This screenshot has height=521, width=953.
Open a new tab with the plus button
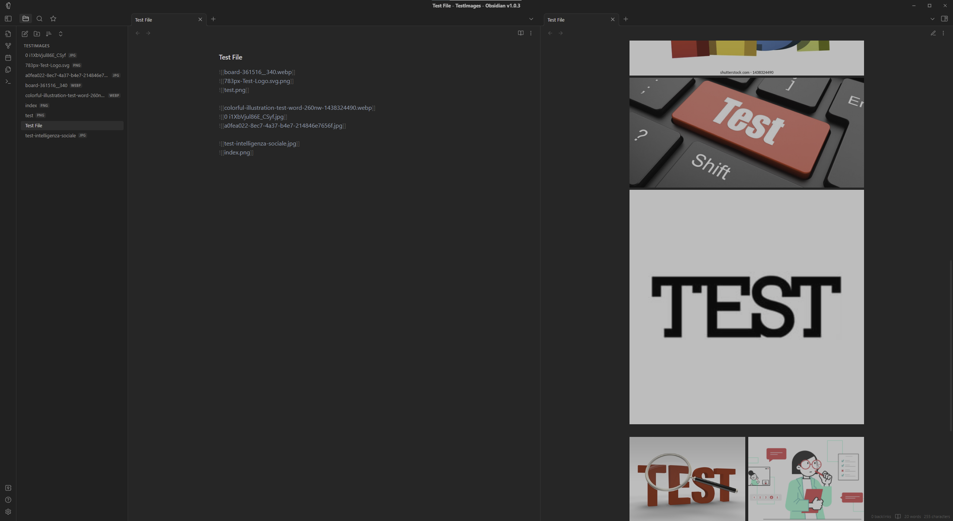[213, 19]
